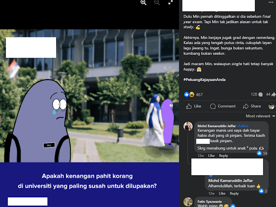Reply to the Kenangan manis uni comment
Screen dimensions: 276x207
[x=223, y=156]
